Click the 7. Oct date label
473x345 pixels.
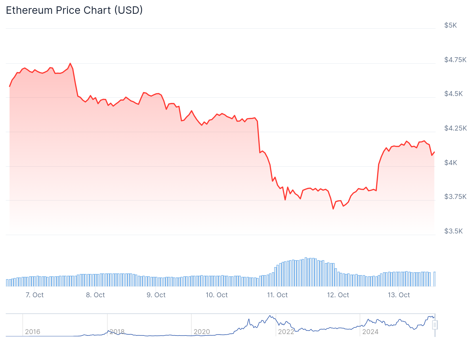coord(35,295)
